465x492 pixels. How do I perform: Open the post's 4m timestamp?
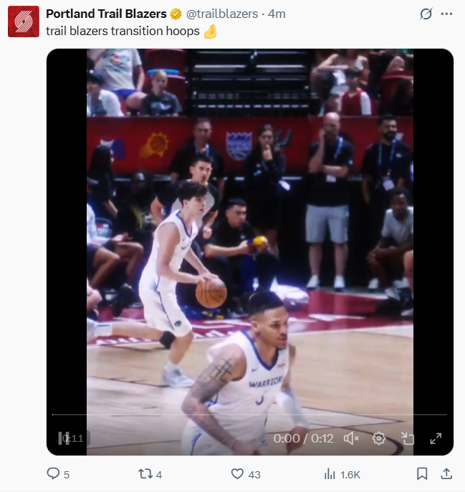point(277,14)
